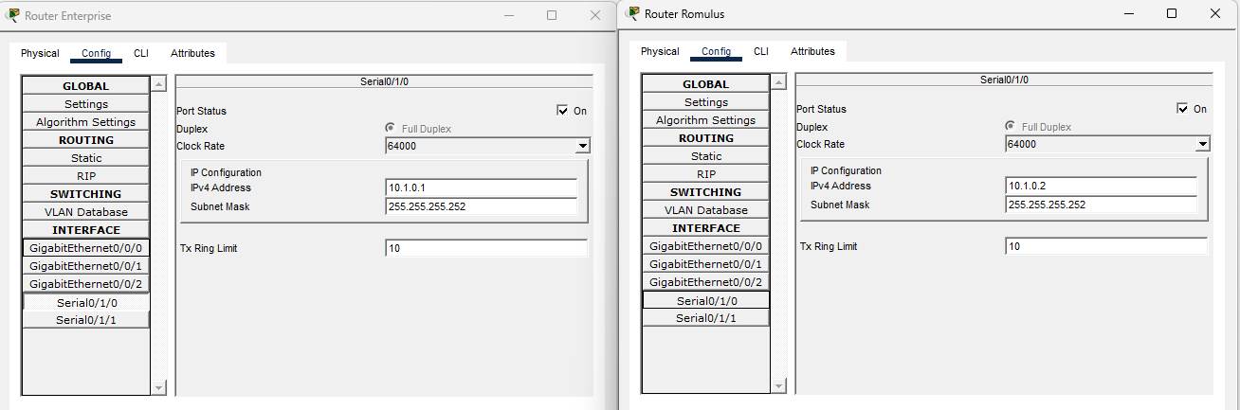Switch to Config tab in Router Enterprise
Image resolution: width=1240 pixels, height=410 pixels.
pos(96,53)
